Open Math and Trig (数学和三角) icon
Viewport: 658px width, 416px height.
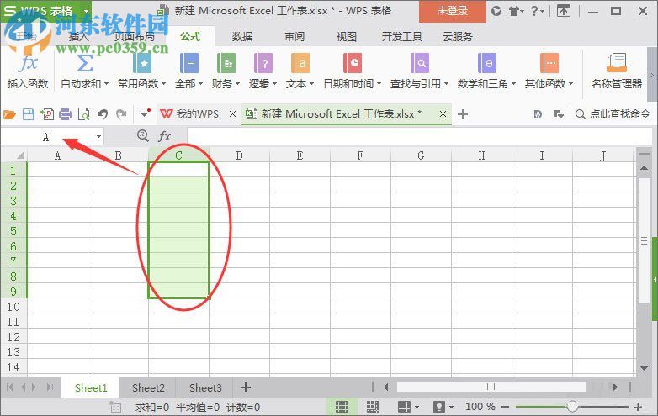(487, 63)
